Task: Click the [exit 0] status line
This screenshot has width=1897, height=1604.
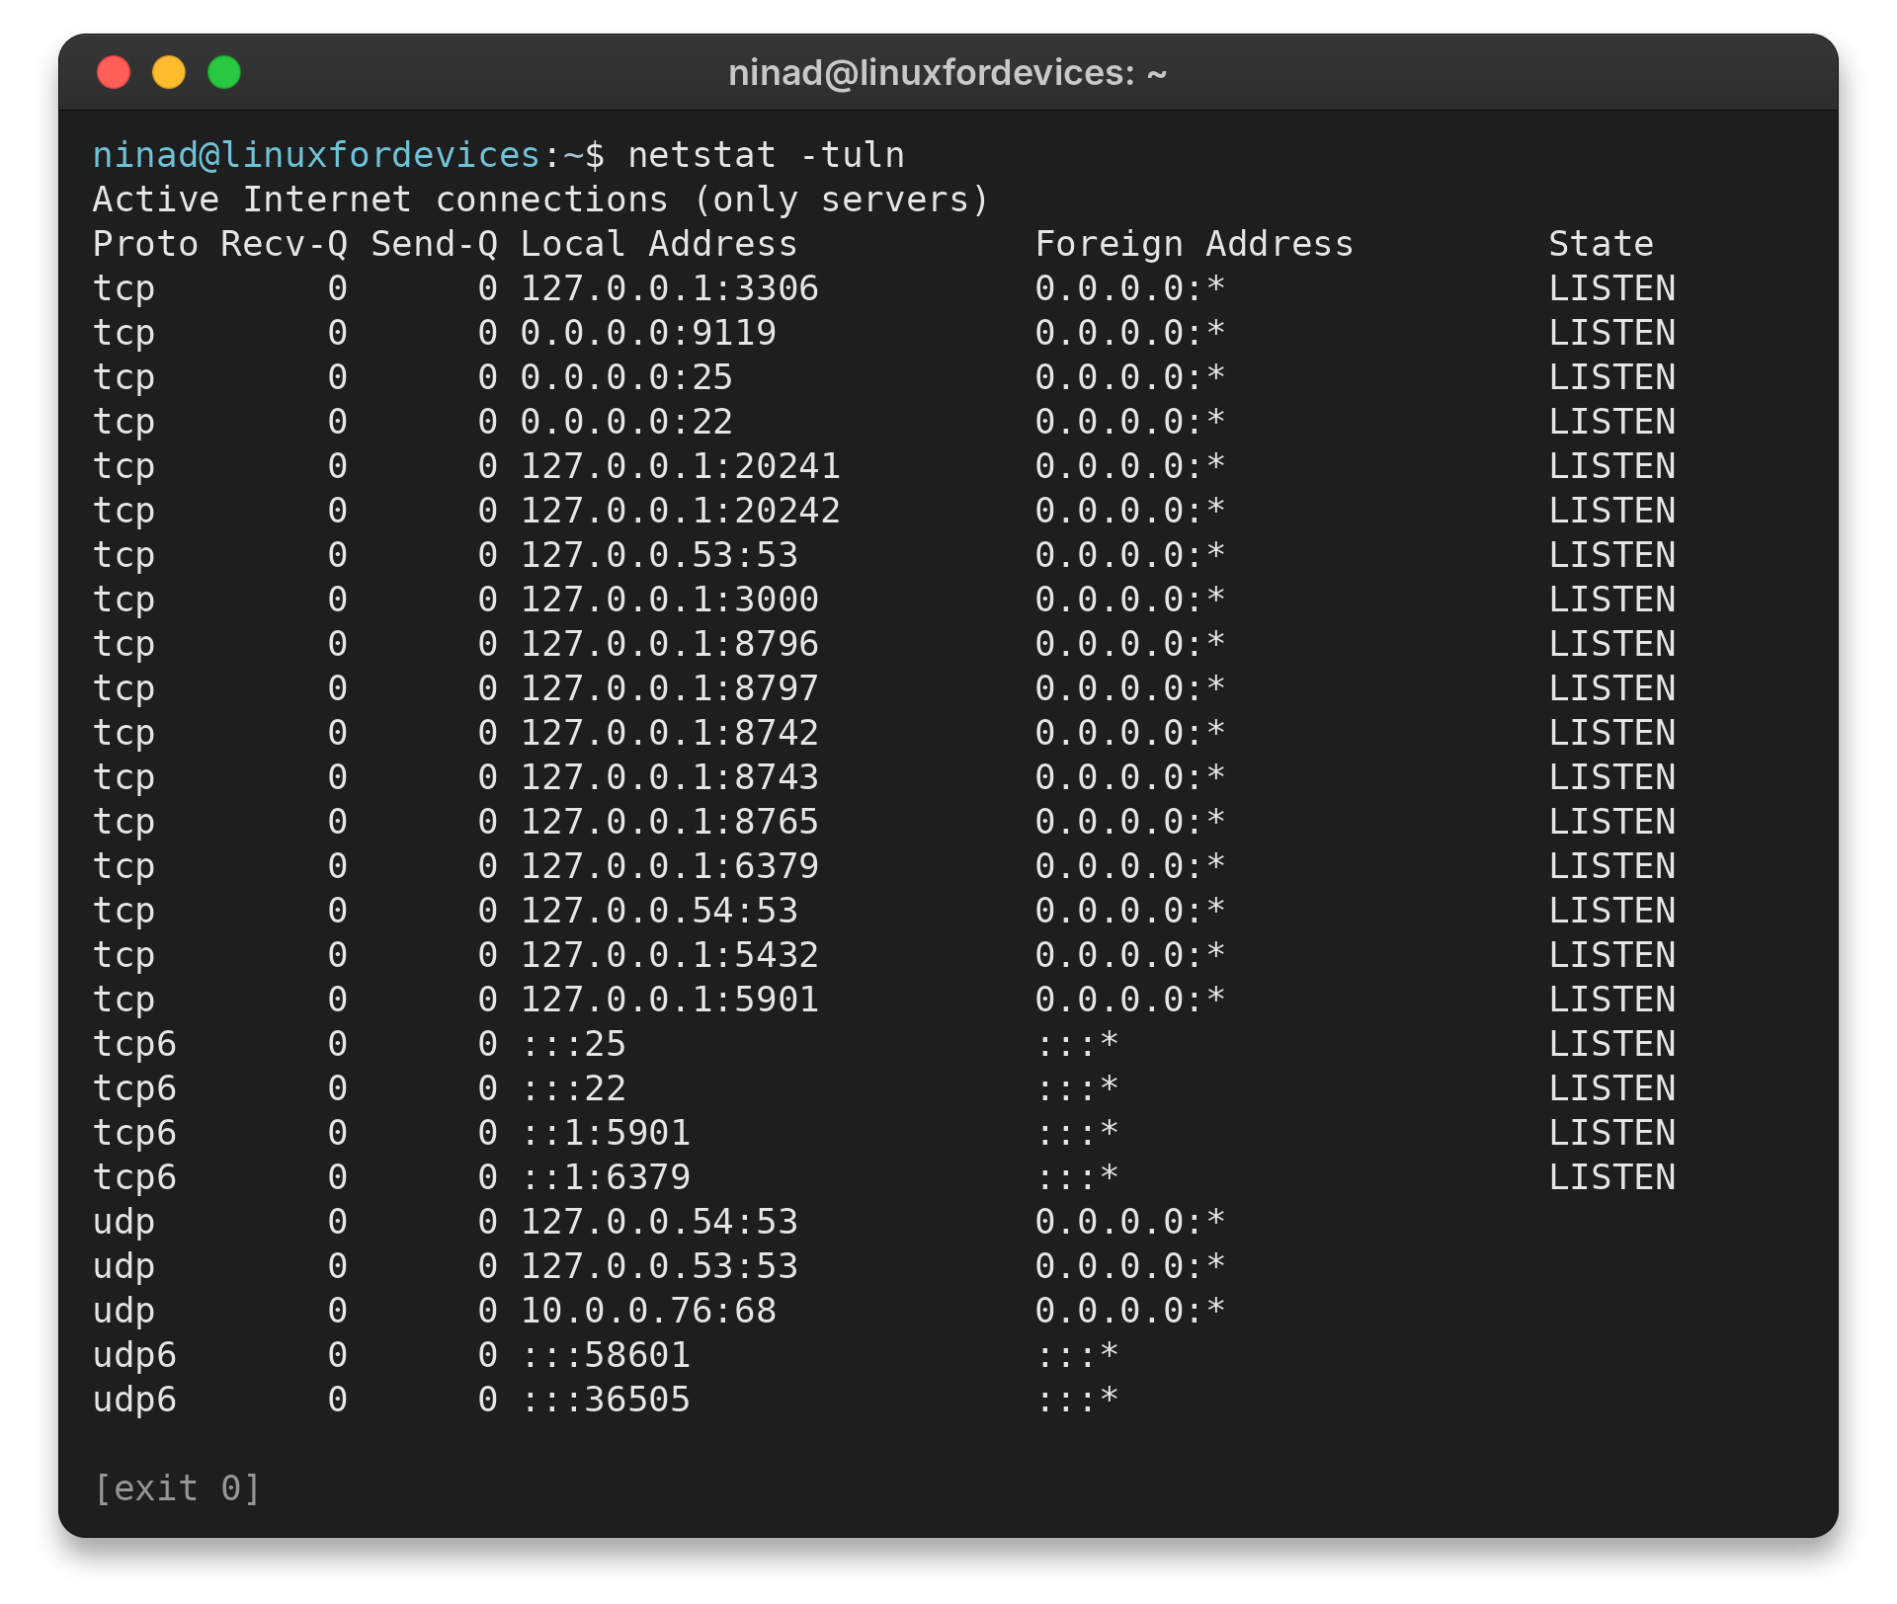Action: pyautogui.click(x=178, y=1488)
